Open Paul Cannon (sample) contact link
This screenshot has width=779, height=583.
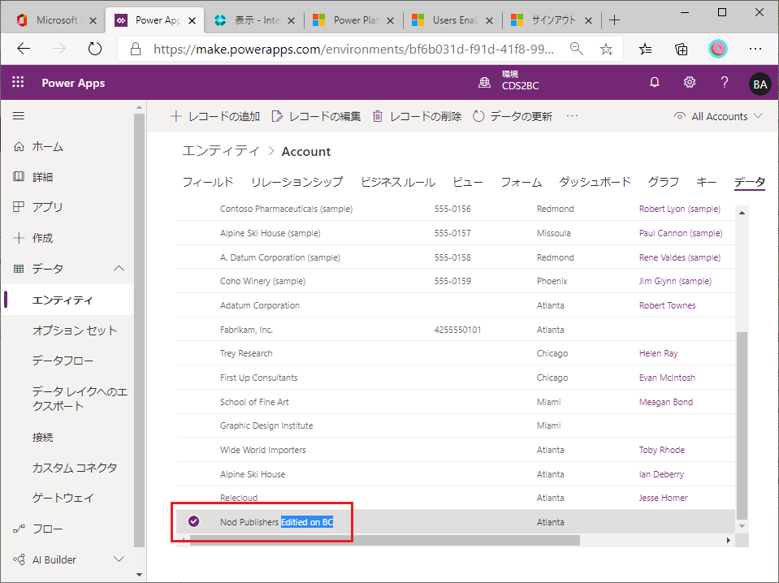pos(681,233)
